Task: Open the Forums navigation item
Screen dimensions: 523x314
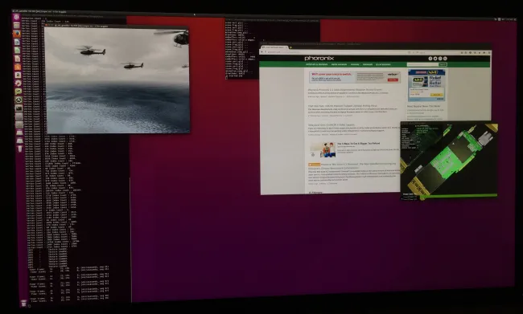Action: (x=355, y=64)
